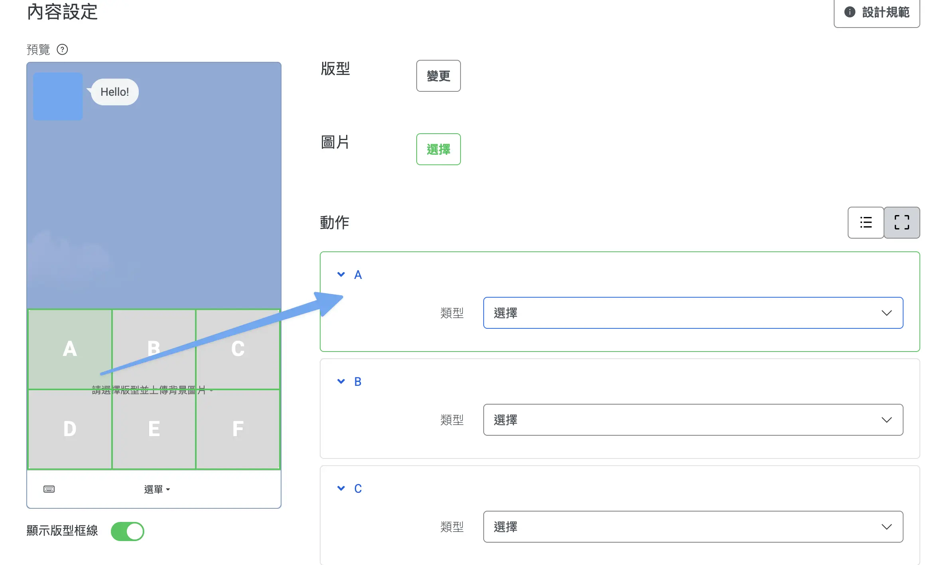
Task: Switch actions to list view icon
Action: coord(866,222)
